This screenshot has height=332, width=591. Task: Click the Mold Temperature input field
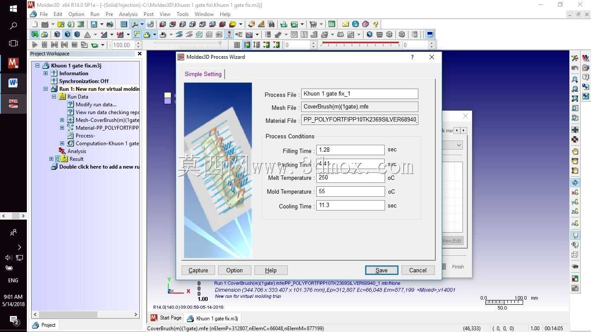(350, 192)
